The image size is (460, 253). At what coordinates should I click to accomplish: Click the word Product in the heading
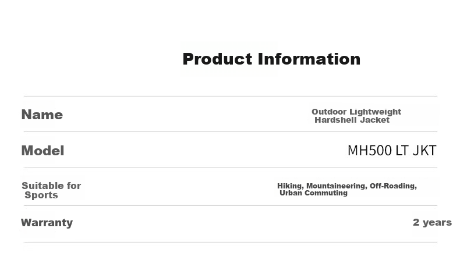click(x=217, y=59)
